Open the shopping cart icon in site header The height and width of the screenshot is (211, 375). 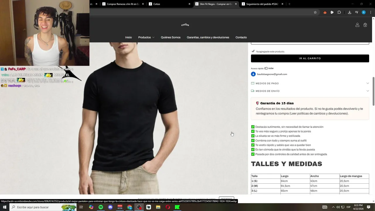click(x=365, y=25)
